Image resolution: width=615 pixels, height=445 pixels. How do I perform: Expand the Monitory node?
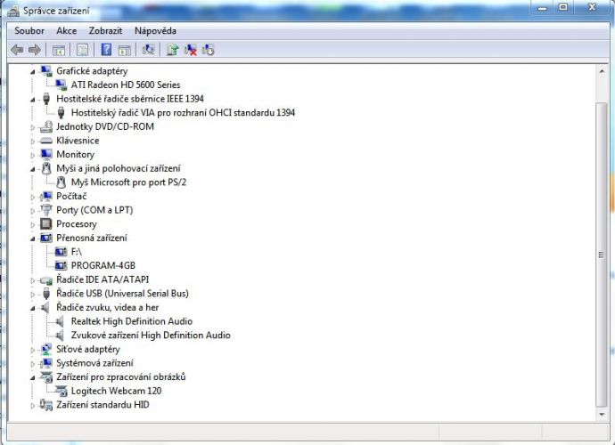click(x=33, y=155)
